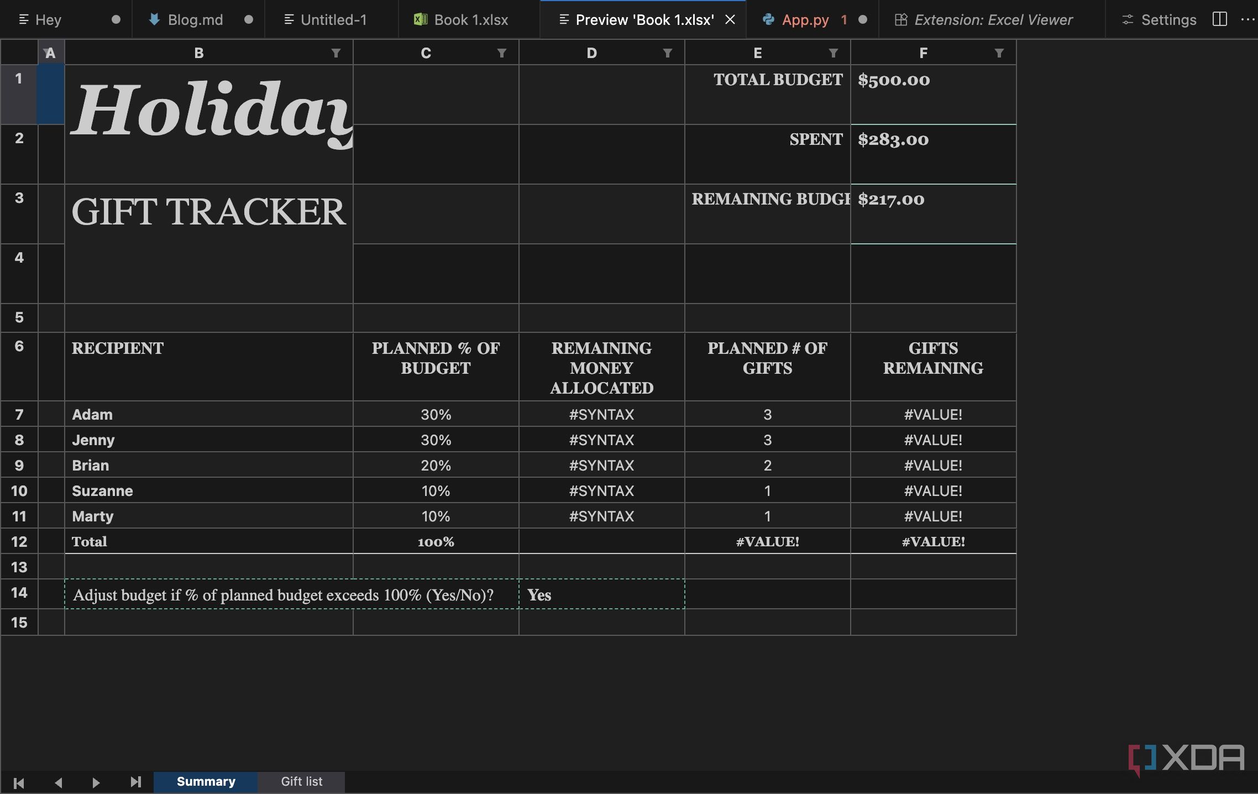Select the Jenny recipient cell
The width and height of the screenshot is (1258, 794).
pos(209,440)
